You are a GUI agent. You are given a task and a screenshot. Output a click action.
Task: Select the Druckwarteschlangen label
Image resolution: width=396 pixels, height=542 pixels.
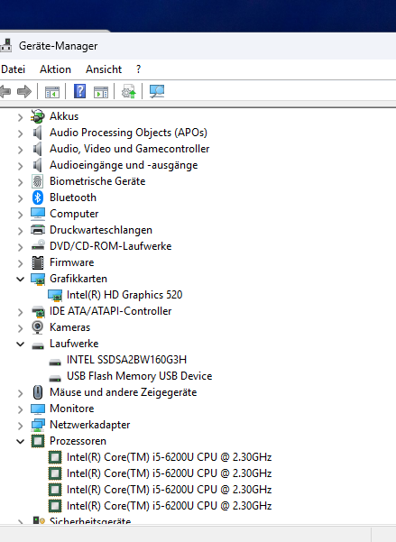point(101,230)
